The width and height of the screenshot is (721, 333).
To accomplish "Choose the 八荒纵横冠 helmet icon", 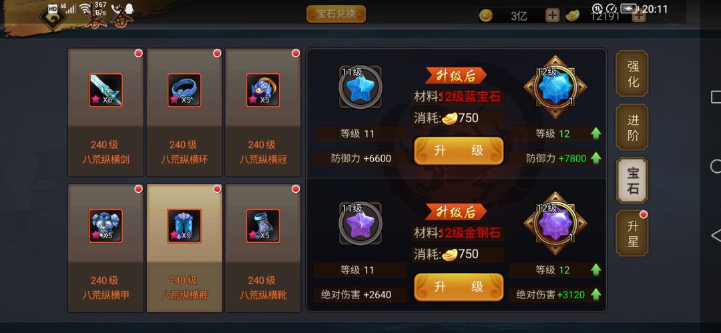I will point(263,90).
